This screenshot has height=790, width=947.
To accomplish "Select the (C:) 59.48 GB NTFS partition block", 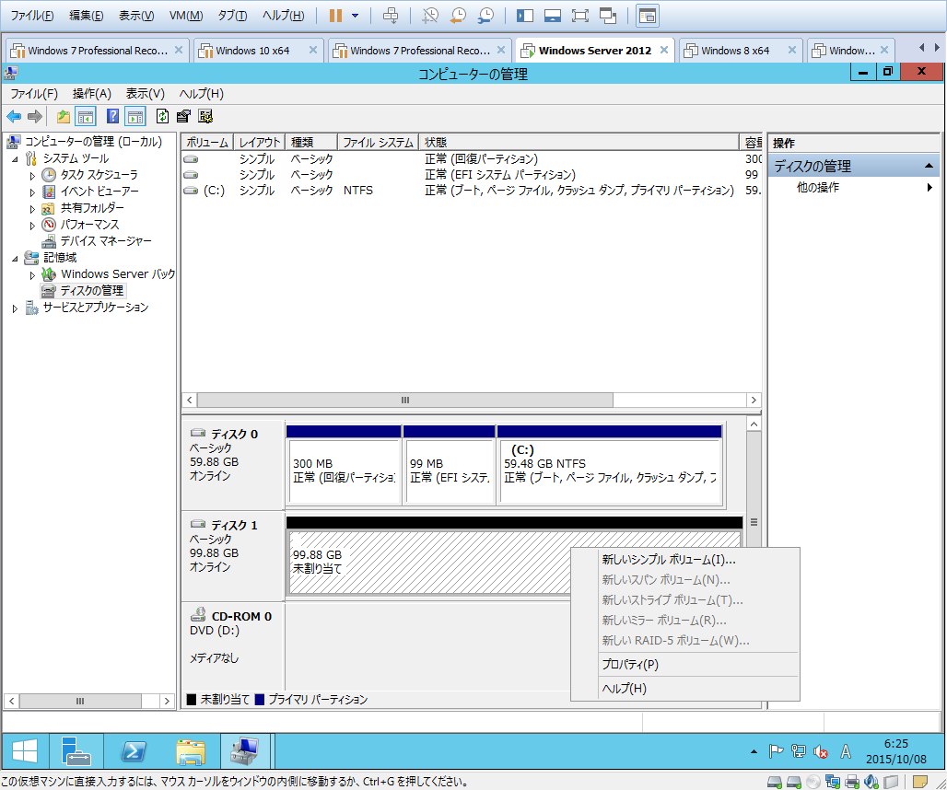I will point(610,465).
